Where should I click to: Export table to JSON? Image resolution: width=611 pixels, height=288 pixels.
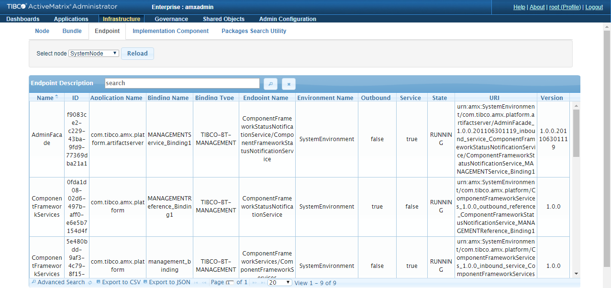pos(167,282)
